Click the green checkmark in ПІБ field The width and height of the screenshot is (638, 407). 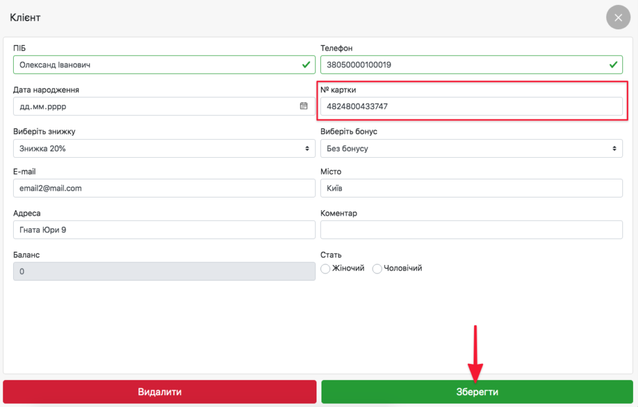pos(306,65)
